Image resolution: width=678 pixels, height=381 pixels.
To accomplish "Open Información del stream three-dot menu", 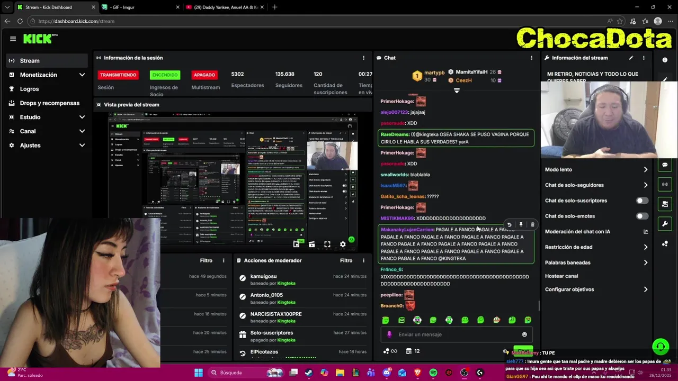I will pyautogui.click(x=644, y=58).
